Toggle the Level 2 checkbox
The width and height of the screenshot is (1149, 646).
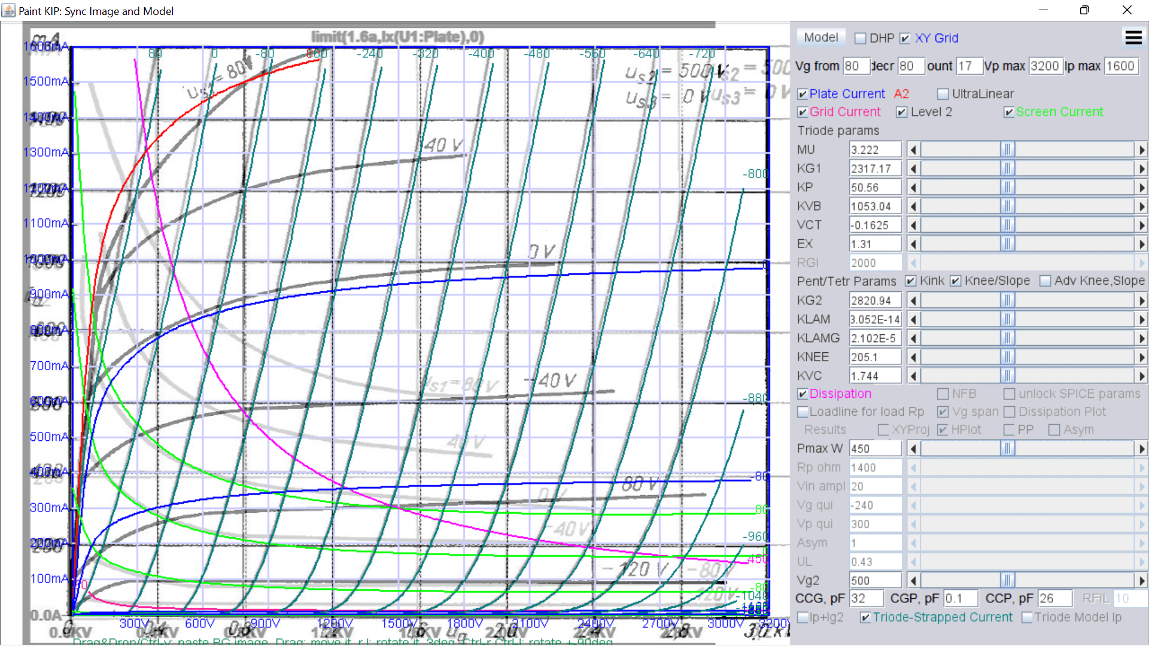[x=902, y=112]
